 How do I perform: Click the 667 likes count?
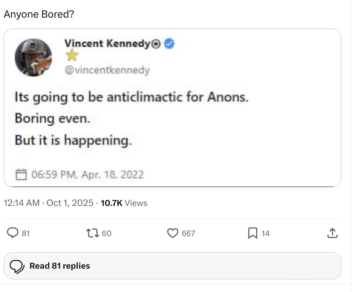(x=188, y=233)
